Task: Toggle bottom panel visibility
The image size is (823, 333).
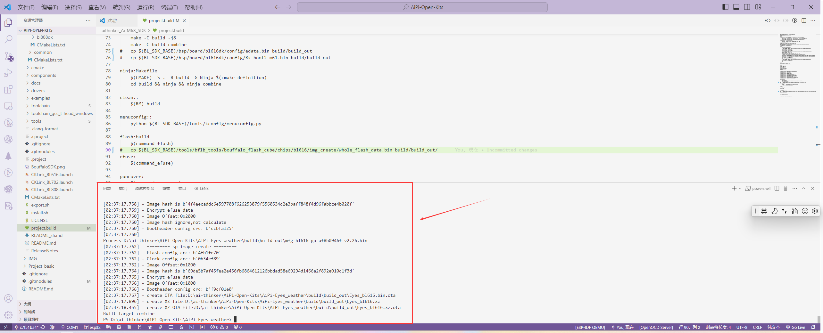Action: (x=736, y=7)
